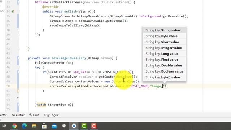Open the red Camtasia recorder taskbar icon
Viewport: 231px width, 130px height.
(x=94, y=126)
